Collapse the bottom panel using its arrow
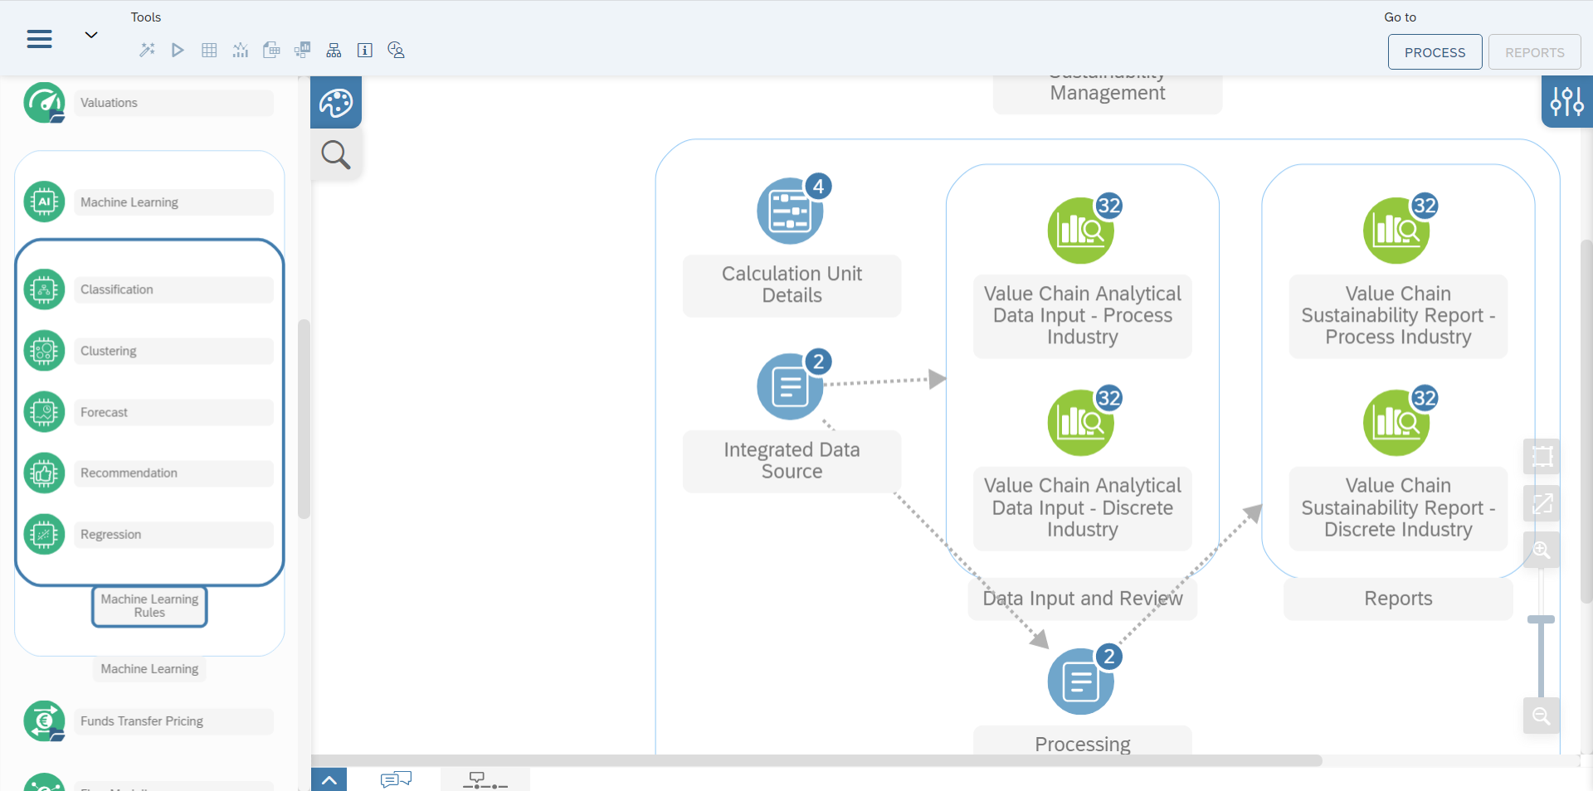 click(329, 779)
